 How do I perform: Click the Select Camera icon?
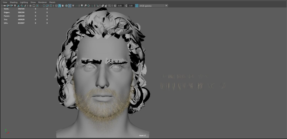coord(5,6)
